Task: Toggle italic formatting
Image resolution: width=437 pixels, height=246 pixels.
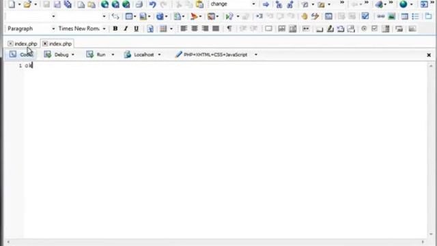Action: pos(126,29)
